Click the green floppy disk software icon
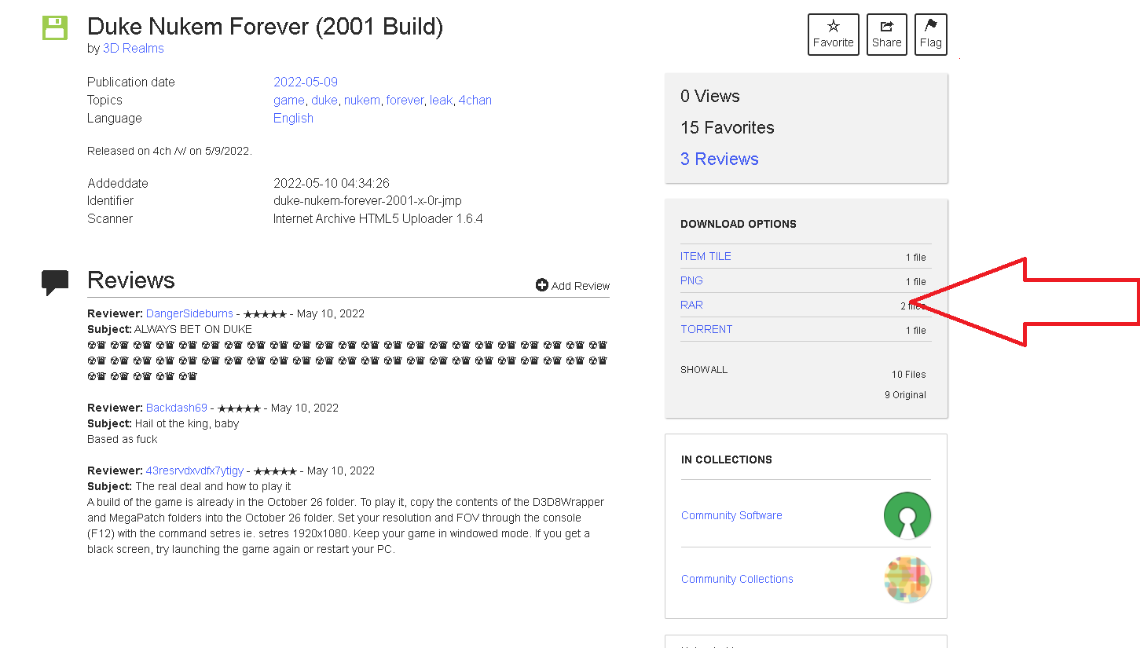This screenshot has height=648, width=1140. coord(55,27)
